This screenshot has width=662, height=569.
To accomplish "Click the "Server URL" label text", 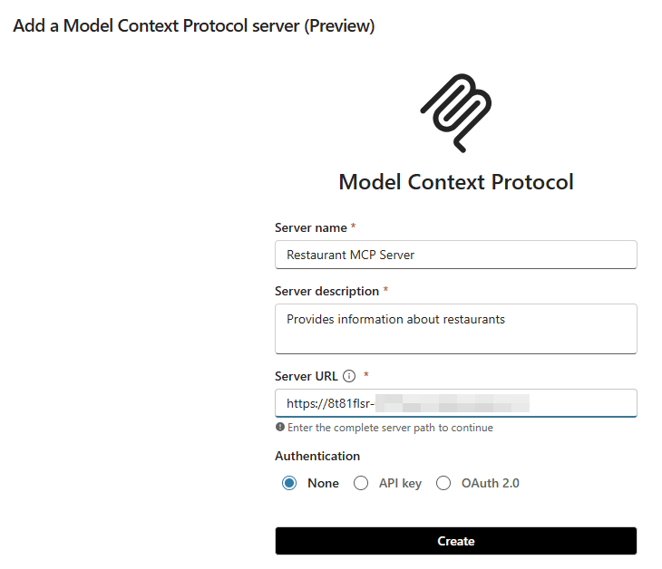I will (x=306, y=376).
